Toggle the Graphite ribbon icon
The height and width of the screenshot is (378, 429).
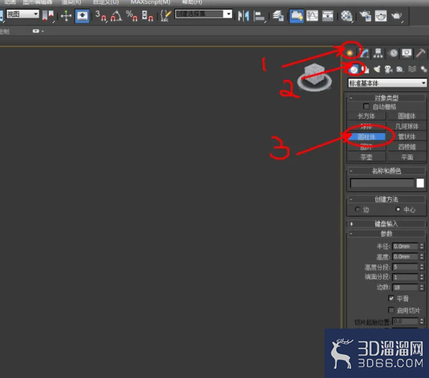pos(296,16)
